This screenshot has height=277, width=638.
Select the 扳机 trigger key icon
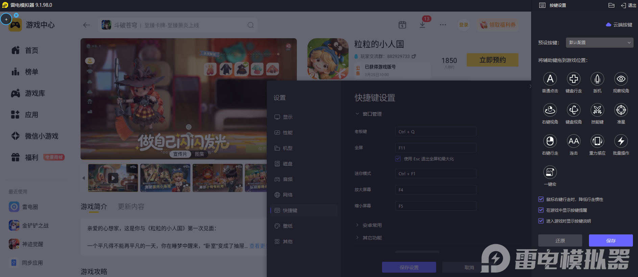pos(597,79)
